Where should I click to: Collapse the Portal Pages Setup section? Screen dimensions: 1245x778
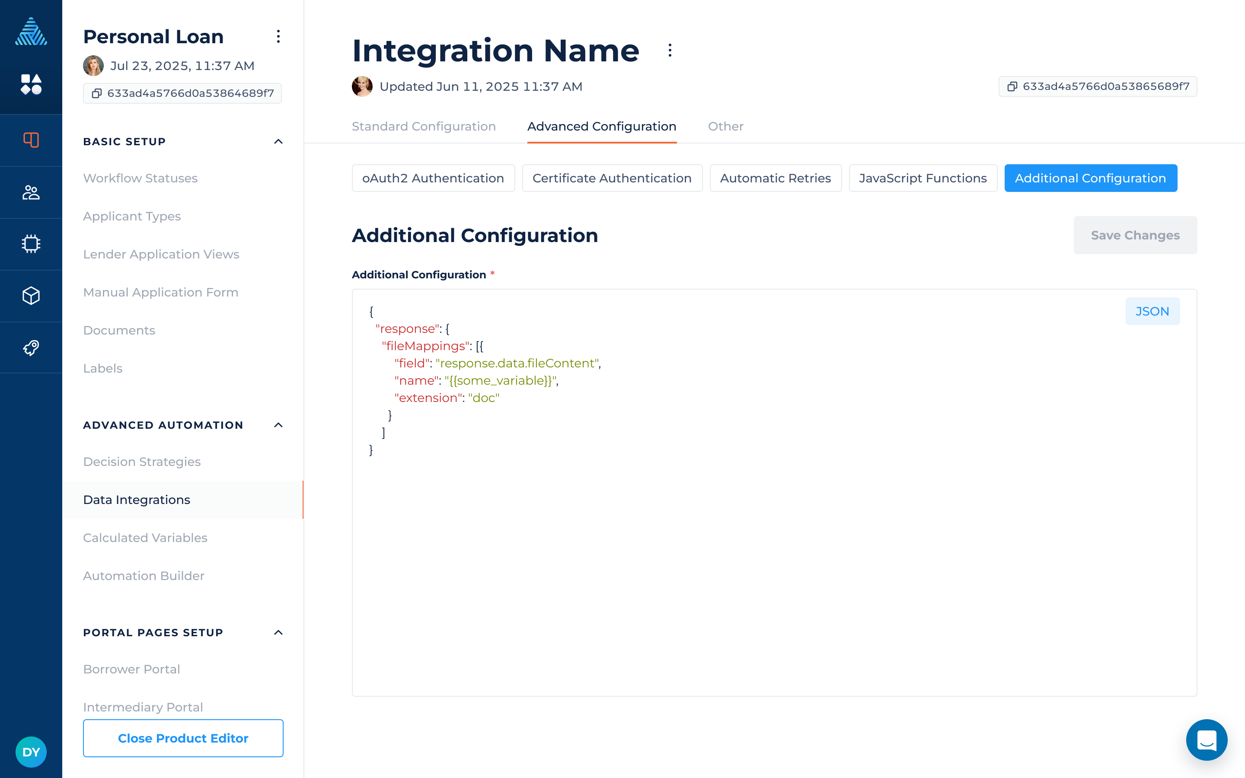[x=278, y=632]
